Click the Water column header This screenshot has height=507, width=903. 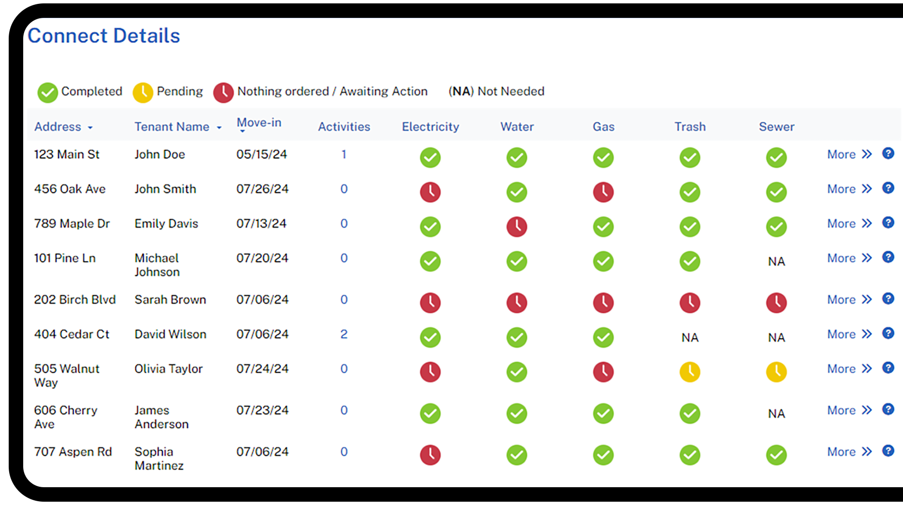[x=517, y=127]
